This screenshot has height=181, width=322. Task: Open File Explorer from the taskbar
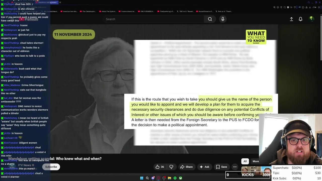[x=169, y=178]
